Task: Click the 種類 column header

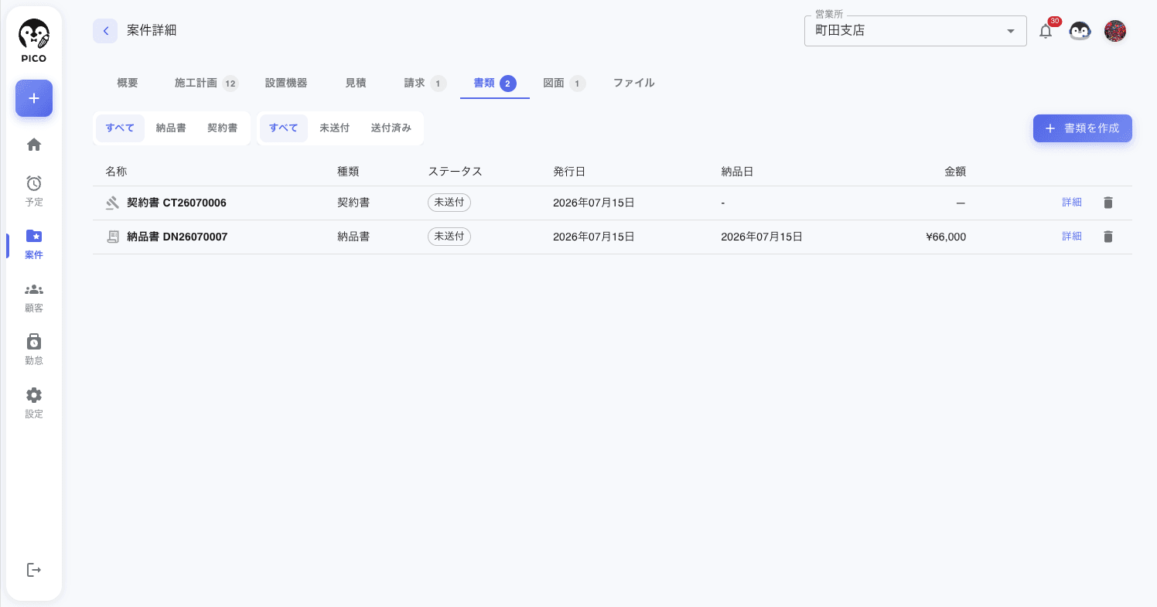Action: (x=348, y=171)
